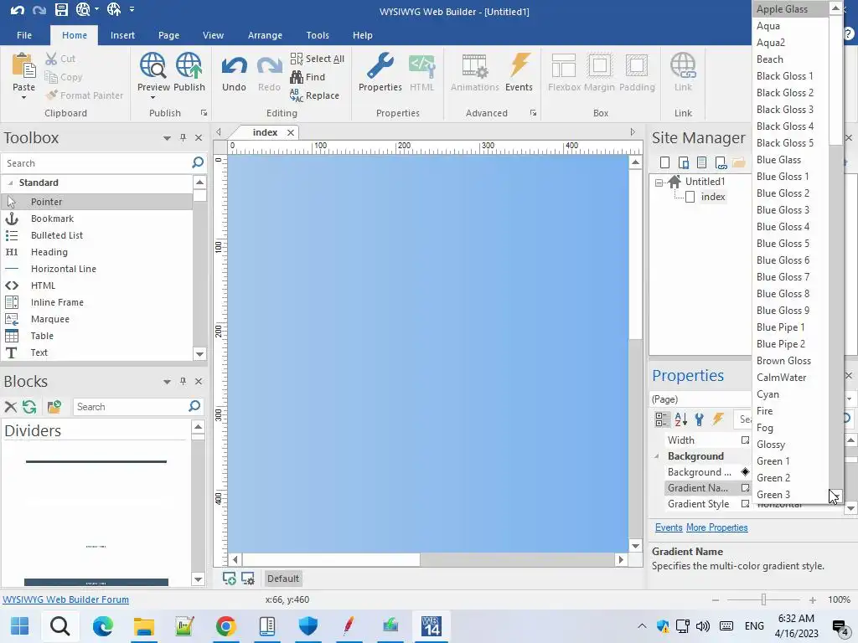Click the Publish globe icon
858x643 pixels.
pos(189,65)
